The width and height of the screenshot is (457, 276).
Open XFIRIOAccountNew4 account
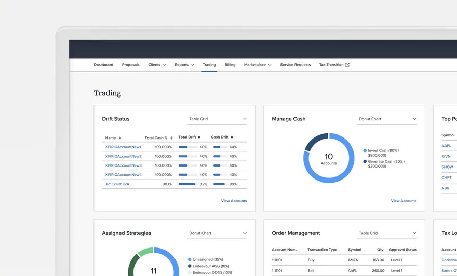tap(123, 175)
